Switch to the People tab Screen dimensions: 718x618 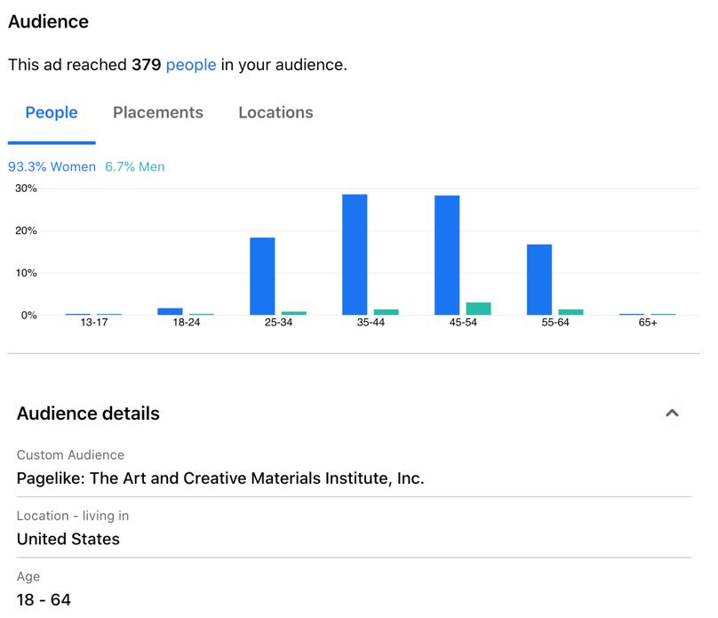coord(52,113)
